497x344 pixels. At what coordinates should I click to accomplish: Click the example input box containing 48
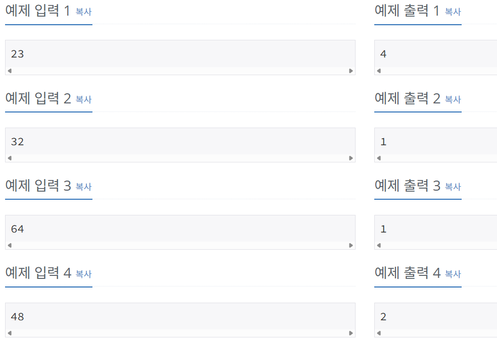(180, 317)
